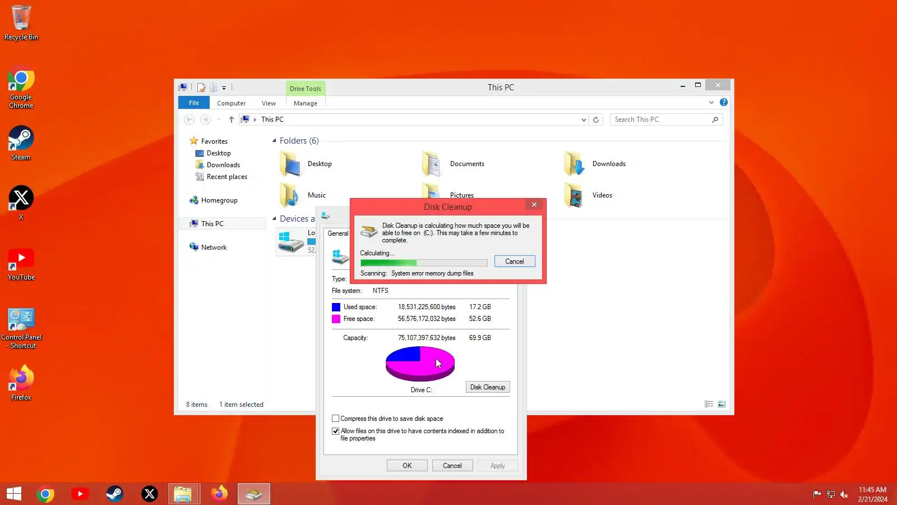This screenshot has height=505, width=897.
Task: Click the muted volume tray icon
Action: pyautogui.click(x=844, y=494)
